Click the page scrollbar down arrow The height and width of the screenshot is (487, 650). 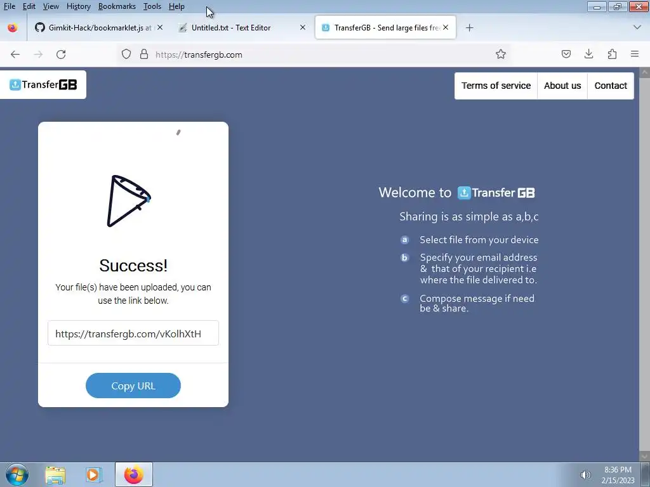tap(645, 456)
